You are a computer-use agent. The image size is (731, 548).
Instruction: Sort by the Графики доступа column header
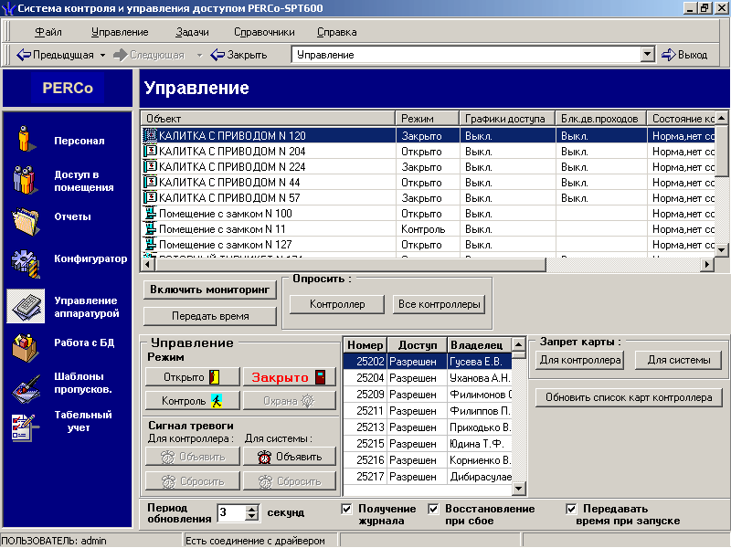[x=507, y=119]
